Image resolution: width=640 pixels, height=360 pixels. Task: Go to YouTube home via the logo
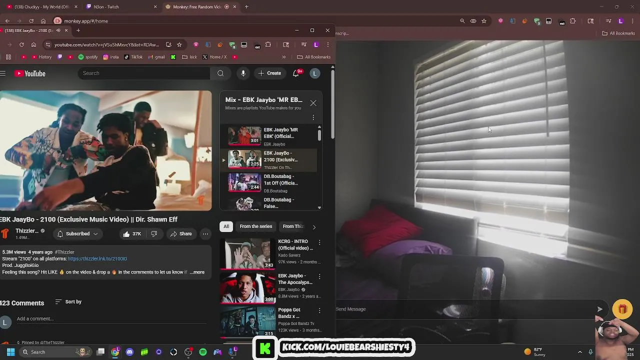30,73
